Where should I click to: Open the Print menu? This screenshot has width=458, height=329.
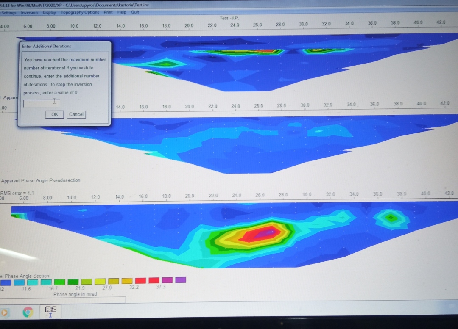tap(108, 12)
